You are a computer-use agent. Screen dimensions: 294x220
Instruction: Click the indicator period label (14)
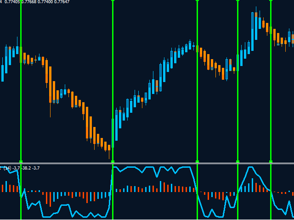(x=7, y=168)
